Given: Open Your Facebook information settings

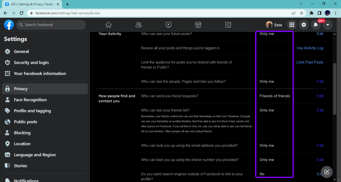Looking at the screenshot, I should coord(45,73).
